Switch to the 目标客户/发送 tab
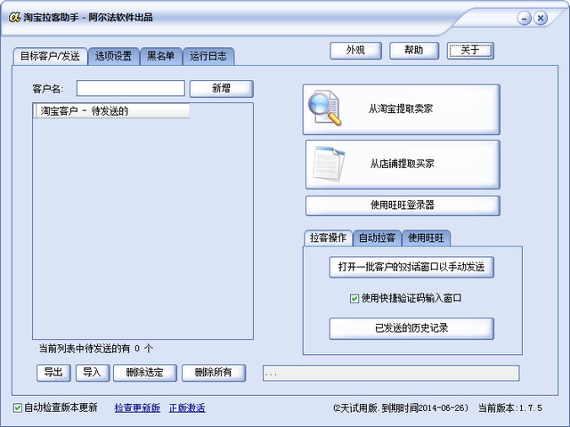Viewport: 570px width, 427px height. (x=50, y=56)
